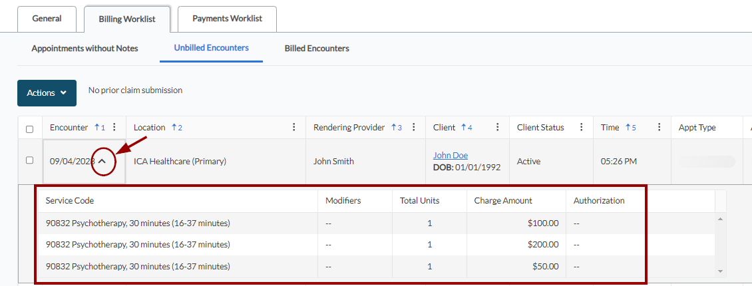This screenshot has width=752, height=286.
Task: Collapse the 09/04 encounter row chevron
Action: (x=102, y=161)
